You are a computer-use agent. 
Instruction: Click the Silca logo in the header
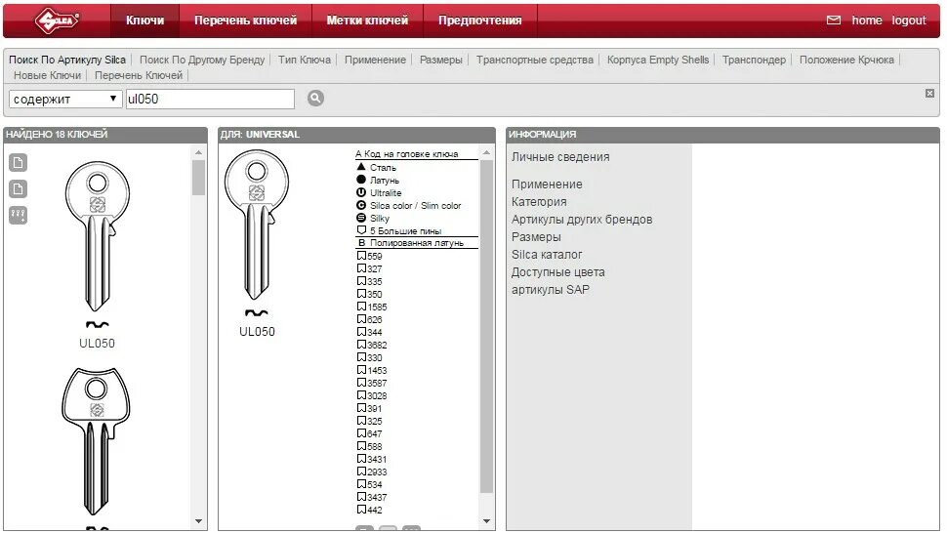click(x=57, y=20)
